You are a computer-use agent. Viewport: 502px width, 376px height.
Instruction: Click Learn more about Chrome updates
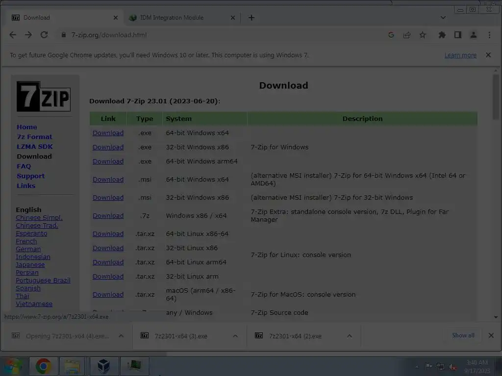(460, 55)
